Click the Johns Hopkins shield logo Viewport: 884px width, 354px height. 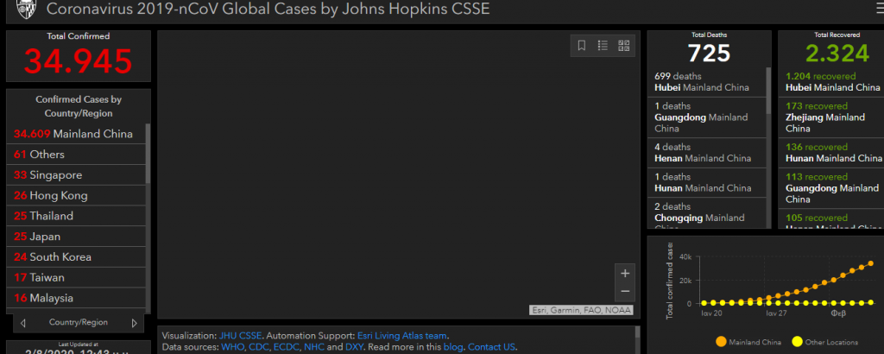click(26, 10)
